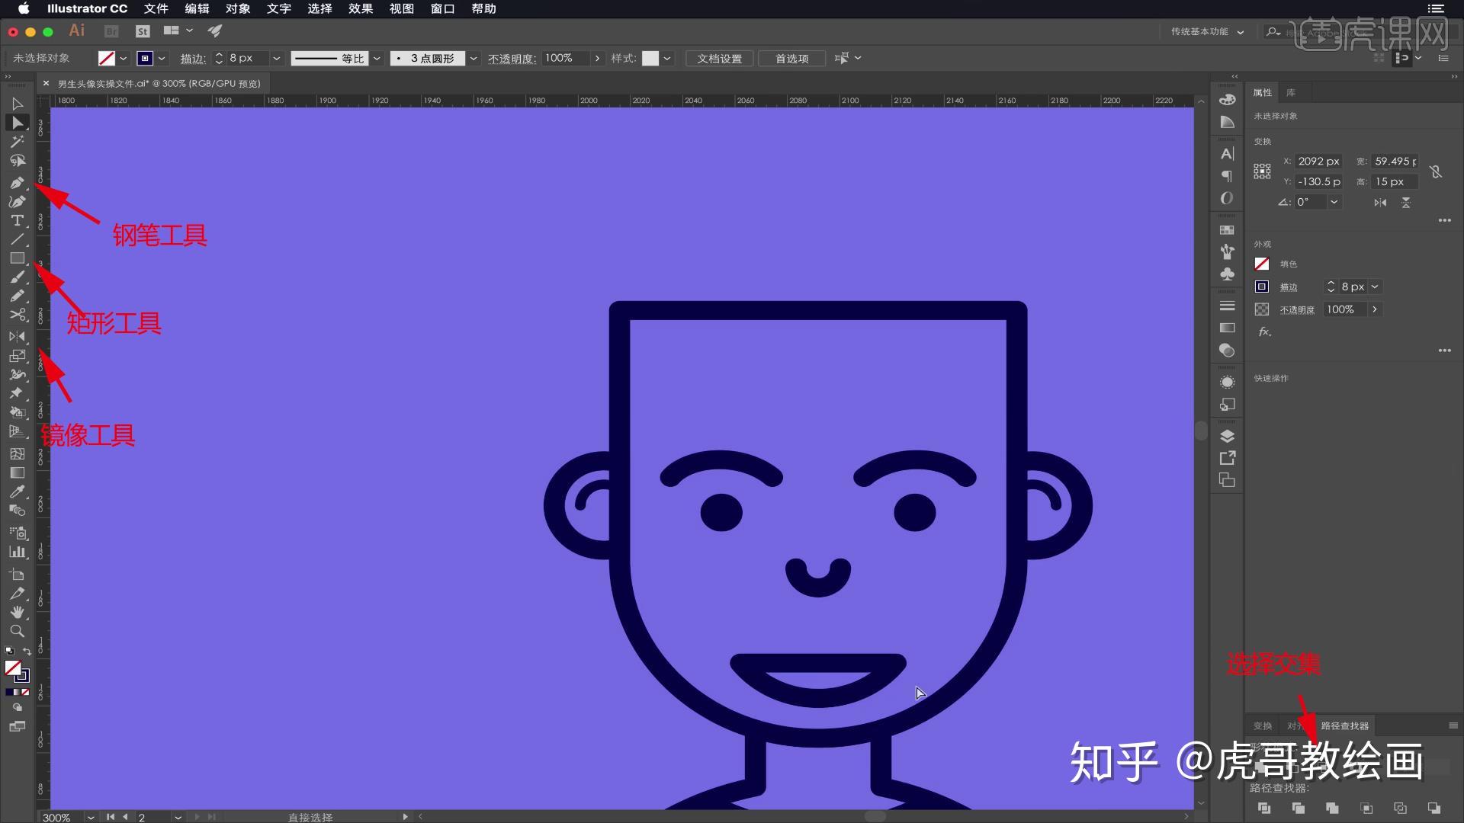The image size is (1464, 823).
Task: Switch to the 路径查找器 tab
Action: coord(1345,725)
